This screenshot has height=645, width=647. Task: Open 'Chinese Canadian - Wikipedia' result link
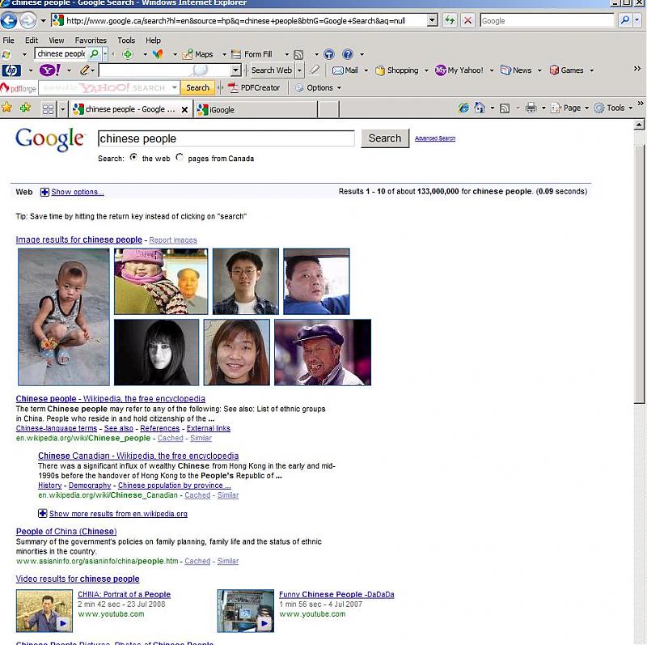click(138, 456)
